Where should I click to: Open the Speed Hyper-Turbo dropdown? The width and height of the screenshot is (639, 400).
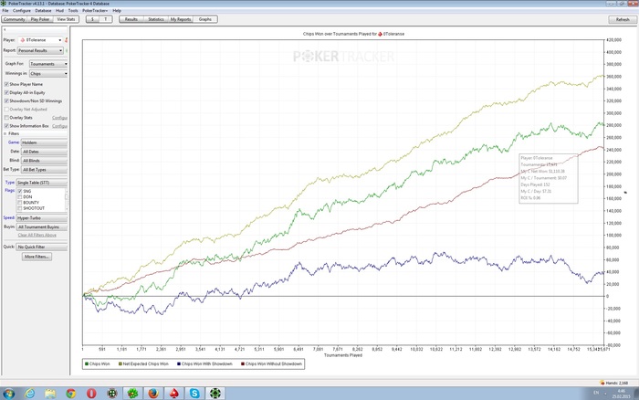coord(42,218)
